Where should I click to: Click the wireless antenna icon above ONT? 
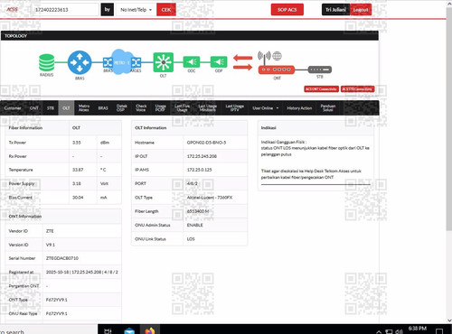264,57
